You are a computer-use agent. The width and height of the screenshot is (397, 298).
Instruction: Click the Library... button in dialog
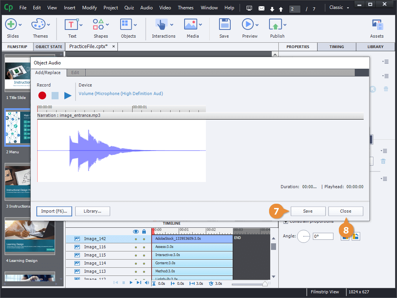point(93,211)
